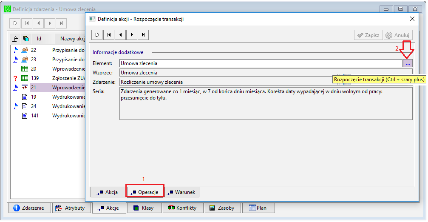Close the Definicja akcji dialog
This screenshot has width=428, height=222.
point(412,19)
